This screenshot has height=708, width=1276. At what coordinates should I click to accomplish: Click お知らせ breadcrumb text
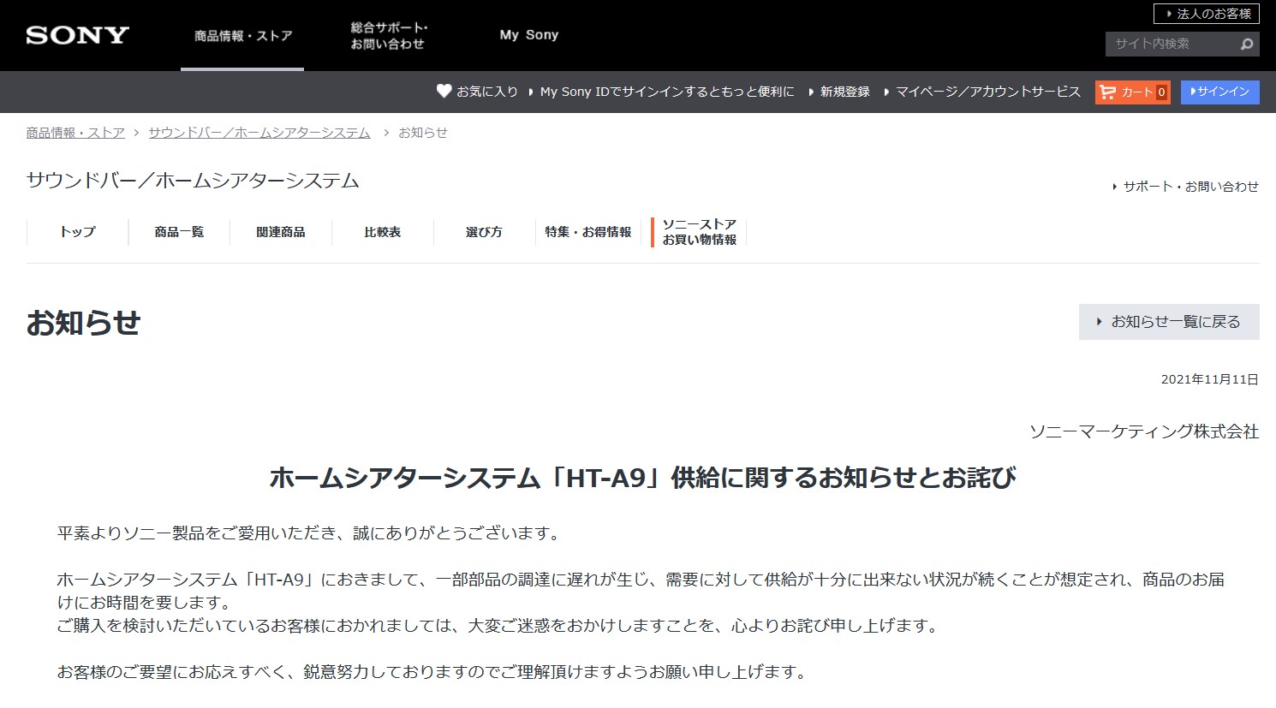click(x=423, y=133)
